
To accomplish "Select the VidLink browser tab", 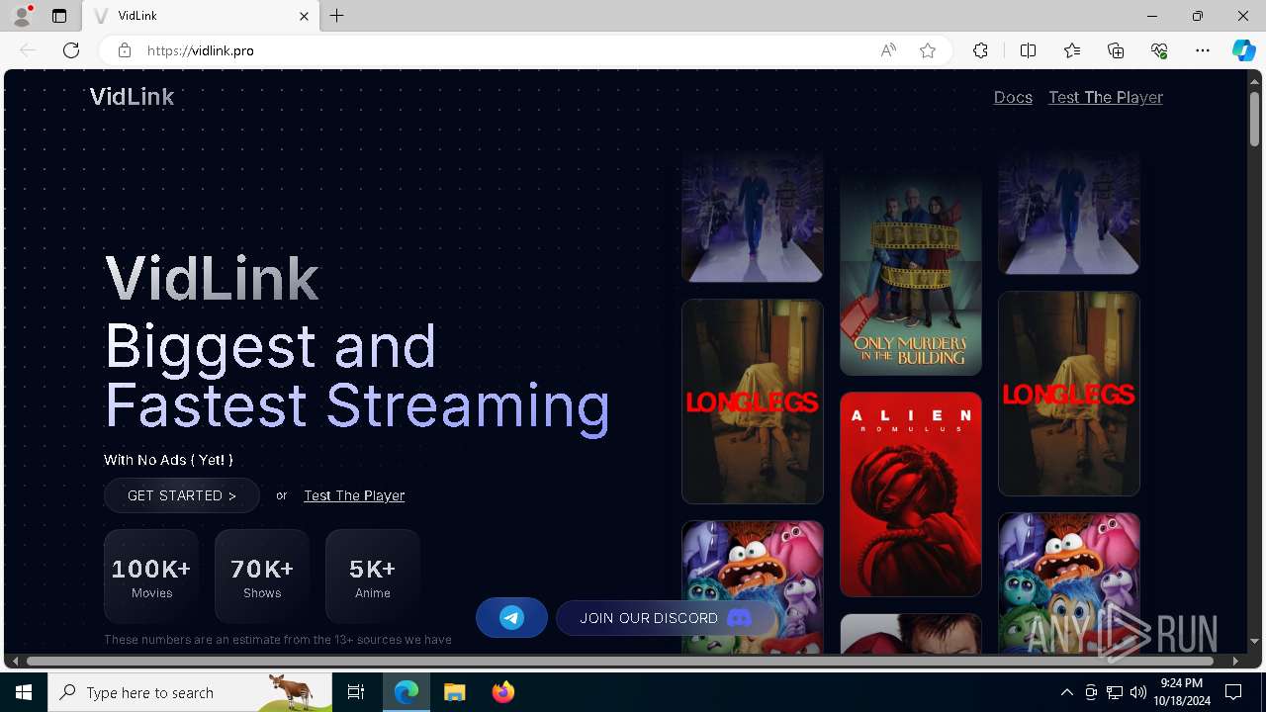I will pyautogui.click(x=201, y=16).
